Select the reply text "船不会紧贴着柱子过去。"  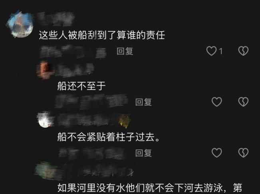pyautogui.click(x=109, y=137)
